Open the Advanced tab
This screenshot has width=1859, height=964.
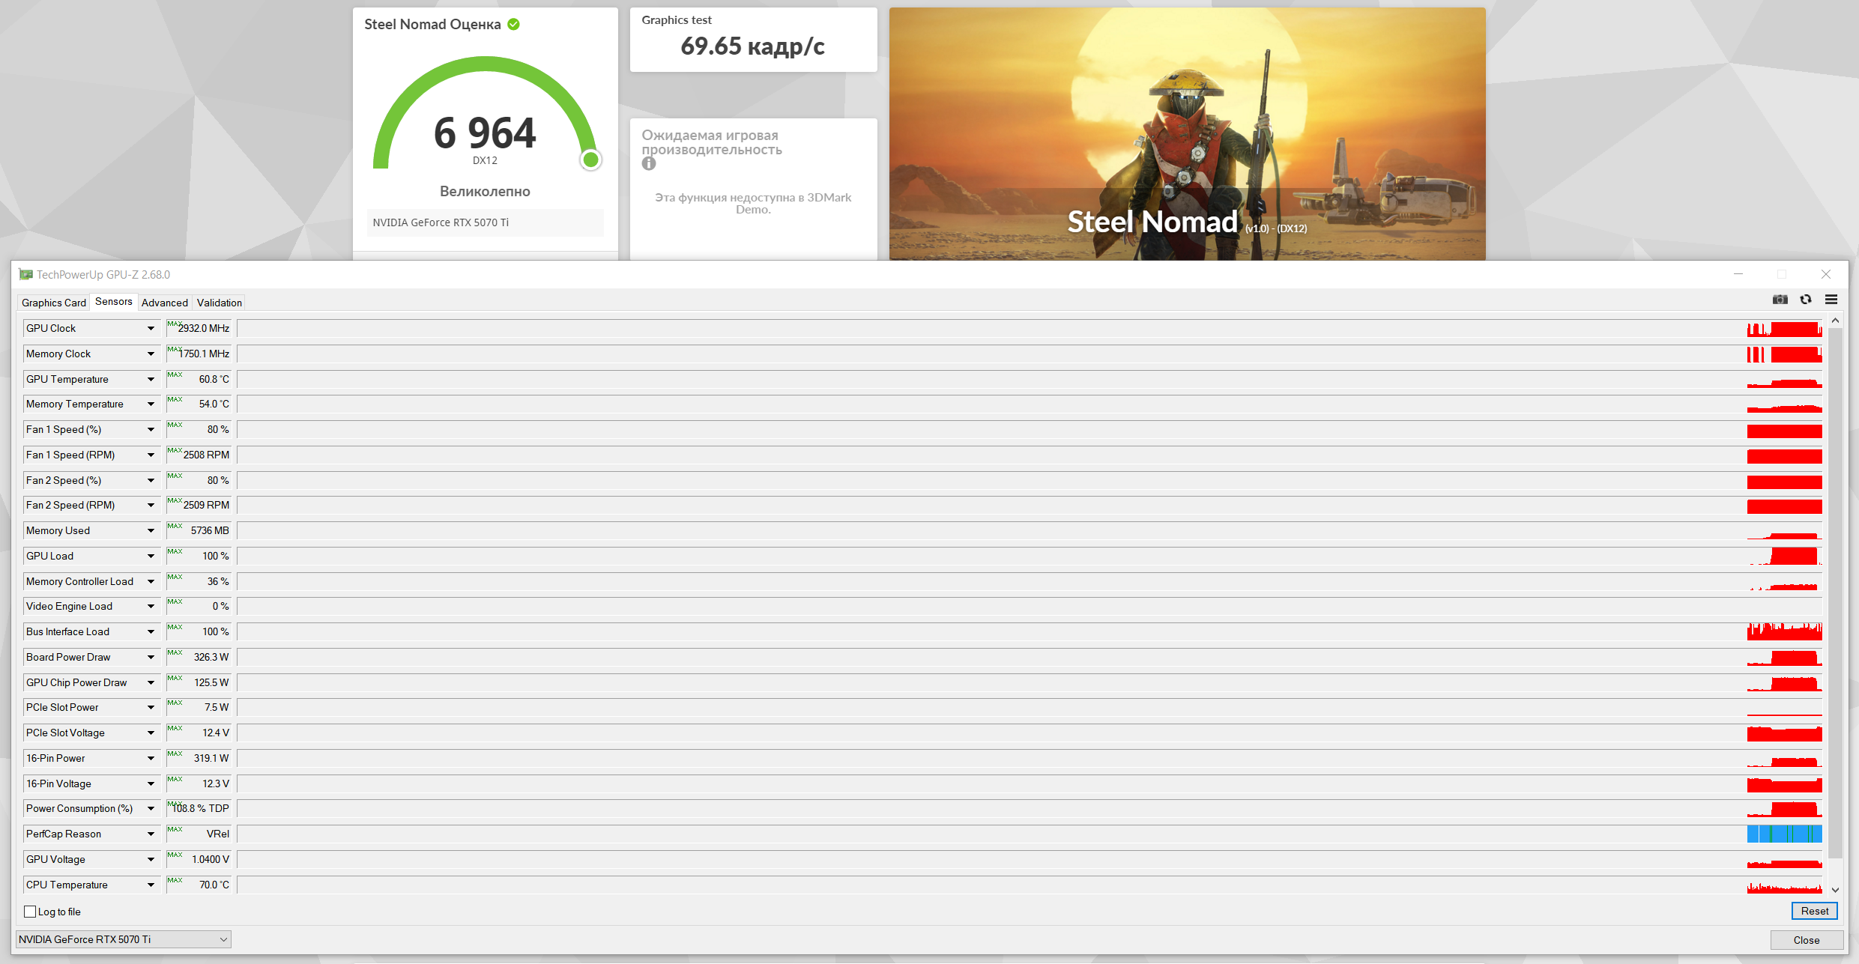pos(165,303)
